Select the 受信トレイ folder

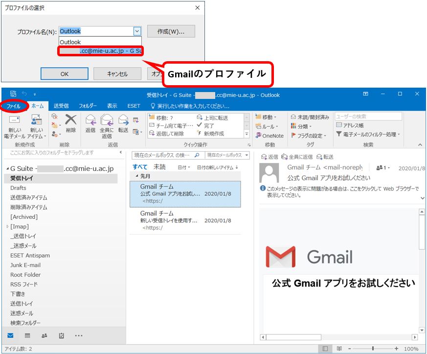click(x=61, y=178)
